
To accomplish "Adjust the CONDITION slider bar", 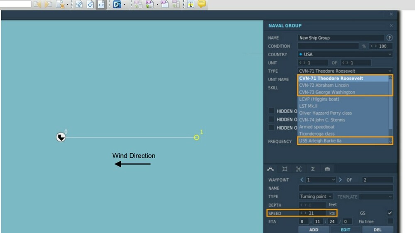I will click(328, 46).
